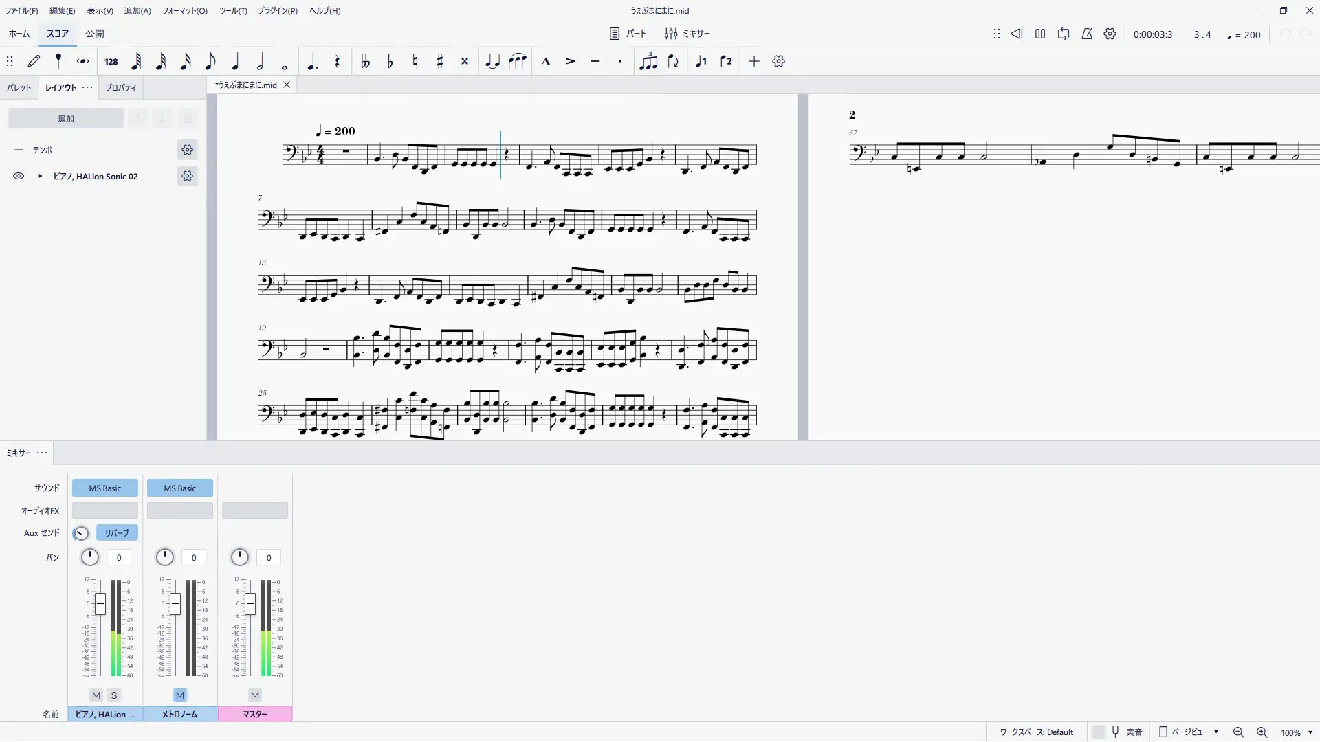Click the MS Basic sound button for ピアノ
Image resolution: width=1320 pixels, height=742 pixels.
105,488
